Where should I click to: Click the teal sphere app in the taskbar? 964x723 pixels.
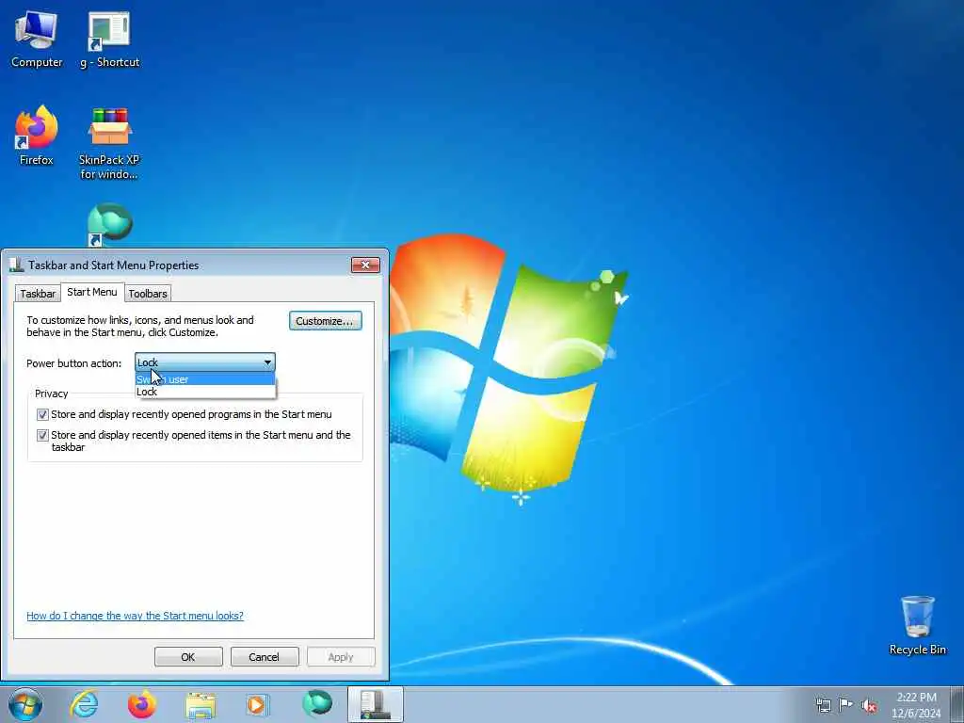[x=317, y=704]
